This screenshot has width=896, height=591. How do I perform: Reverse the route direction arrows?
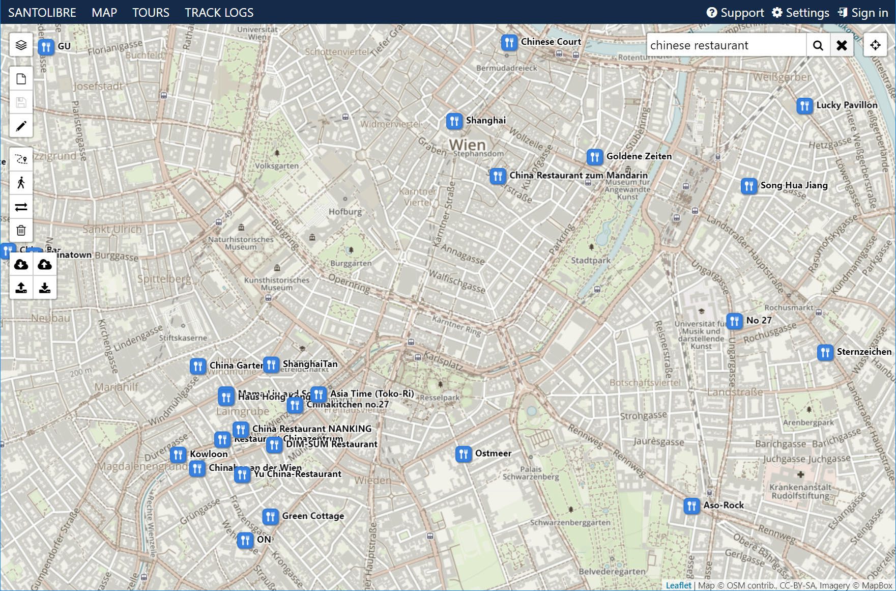click(x=21, y=207)
